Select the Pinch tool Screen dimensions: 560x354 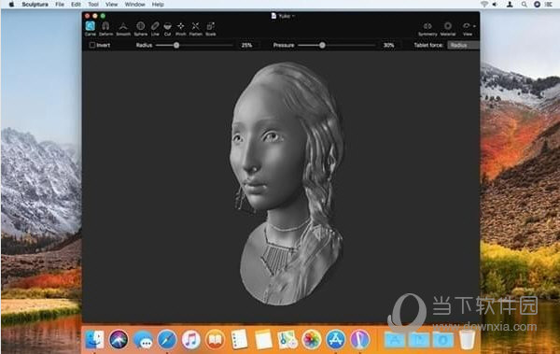point(181,29)
